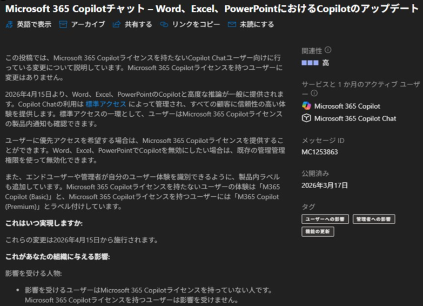
Task: Select the 機能の更新 tag
Action: [318, 231]
